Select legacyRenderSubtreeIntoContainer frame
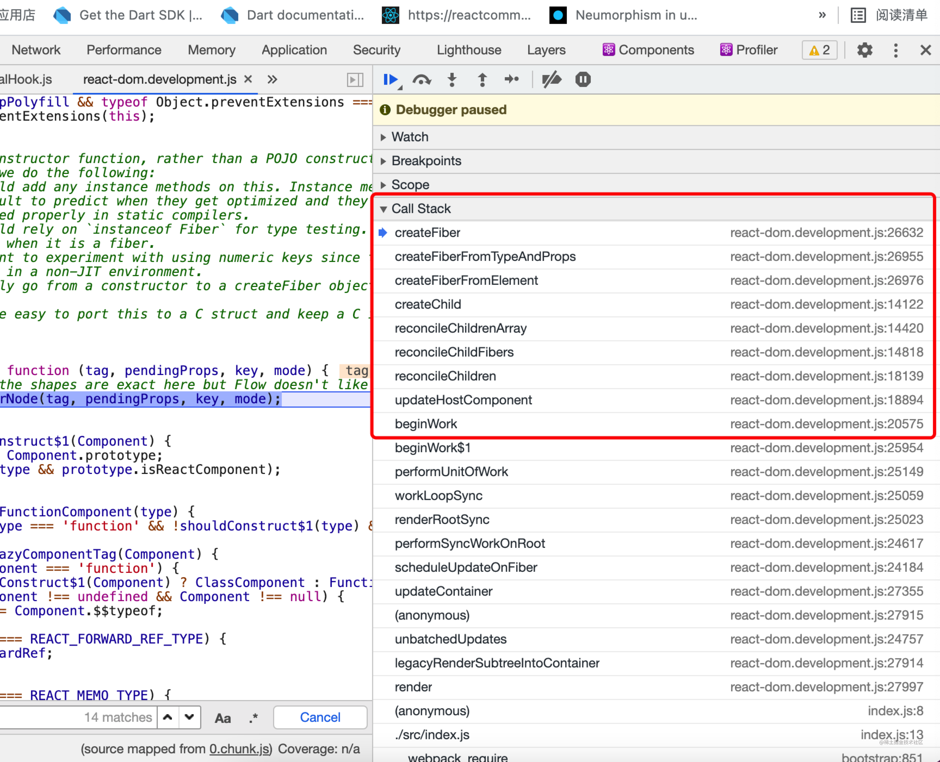The height and width of the screenshot is (762, 940). pyautogui.click(x=656, y=663)
